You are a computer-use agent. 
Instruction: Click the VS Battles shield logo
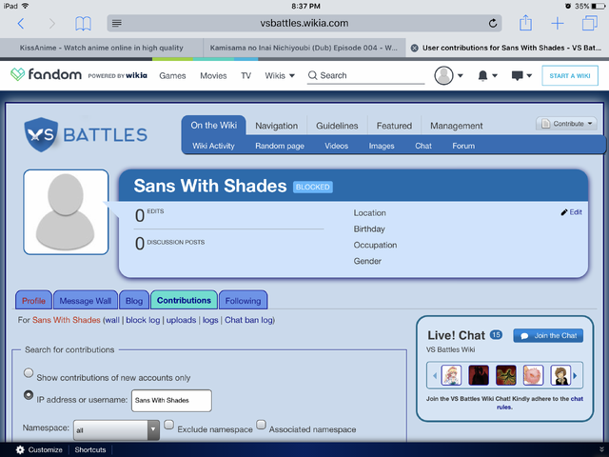coord(41,134)
